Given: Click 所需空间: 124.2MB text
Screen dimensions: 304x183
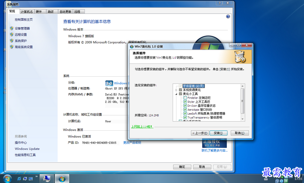Looking at the screenshot, I should pyautogui.click(x=147, y=115).
